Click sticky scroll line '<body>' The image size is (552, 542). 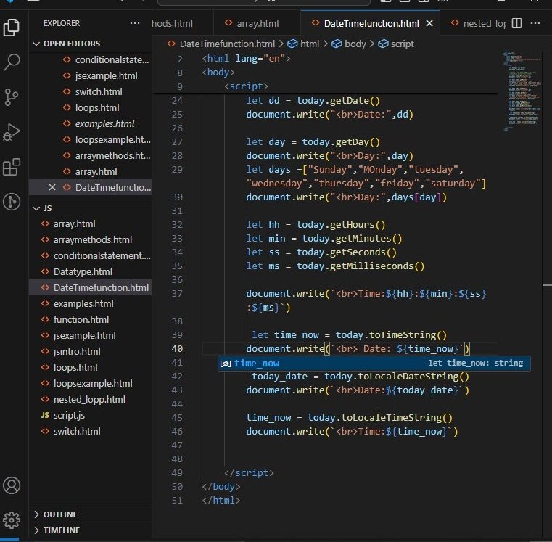(218, 73)
